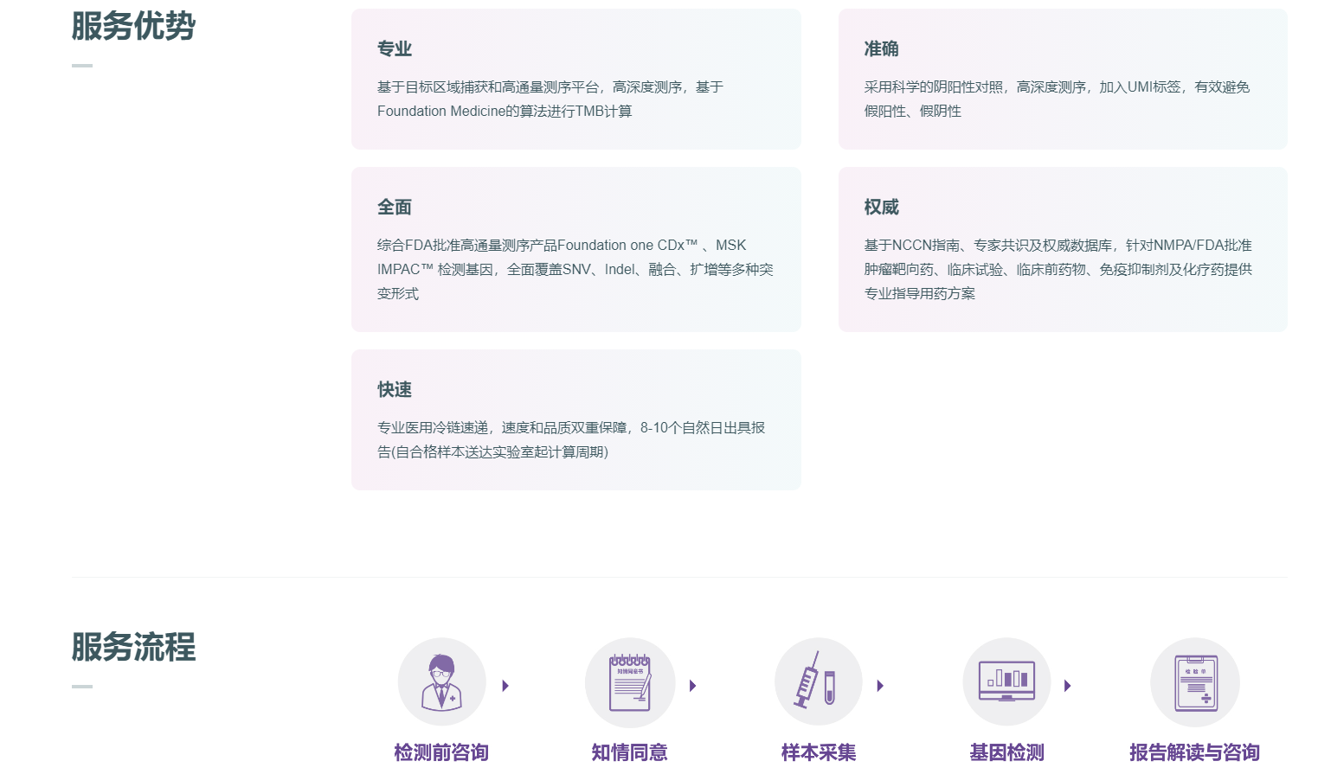This screenshot has height=774, width=1318.
Task: Click the gene testing monitor icon
Action: [1006, 682]
